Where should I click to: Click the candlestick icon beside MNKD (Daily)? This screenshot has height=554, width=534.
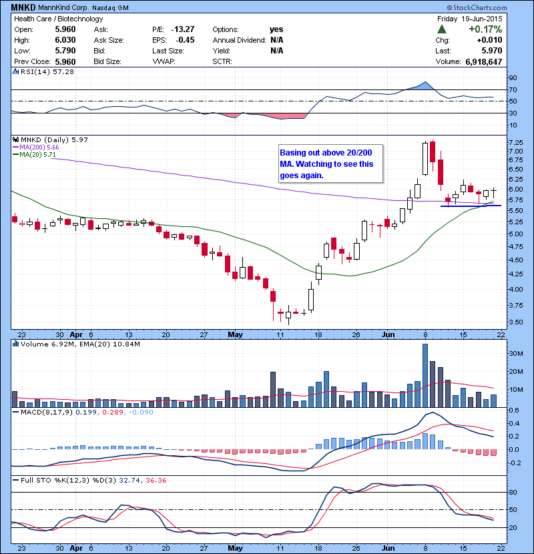tap(15, 140)
